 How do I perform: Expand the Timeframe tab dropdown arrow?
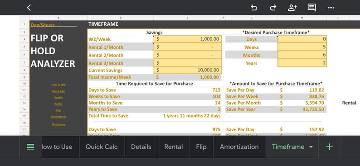(311, 147)
